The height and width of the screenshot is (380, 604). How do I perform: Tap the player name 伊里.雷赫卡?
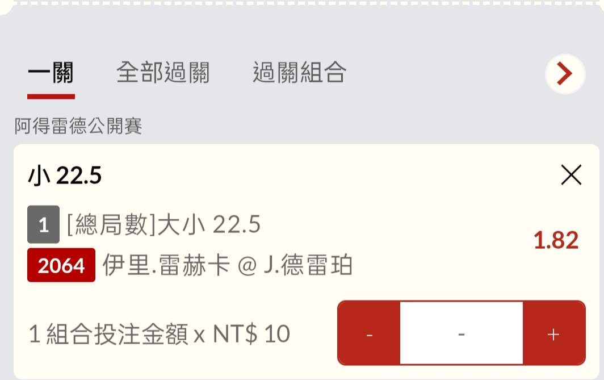(166, 265)
